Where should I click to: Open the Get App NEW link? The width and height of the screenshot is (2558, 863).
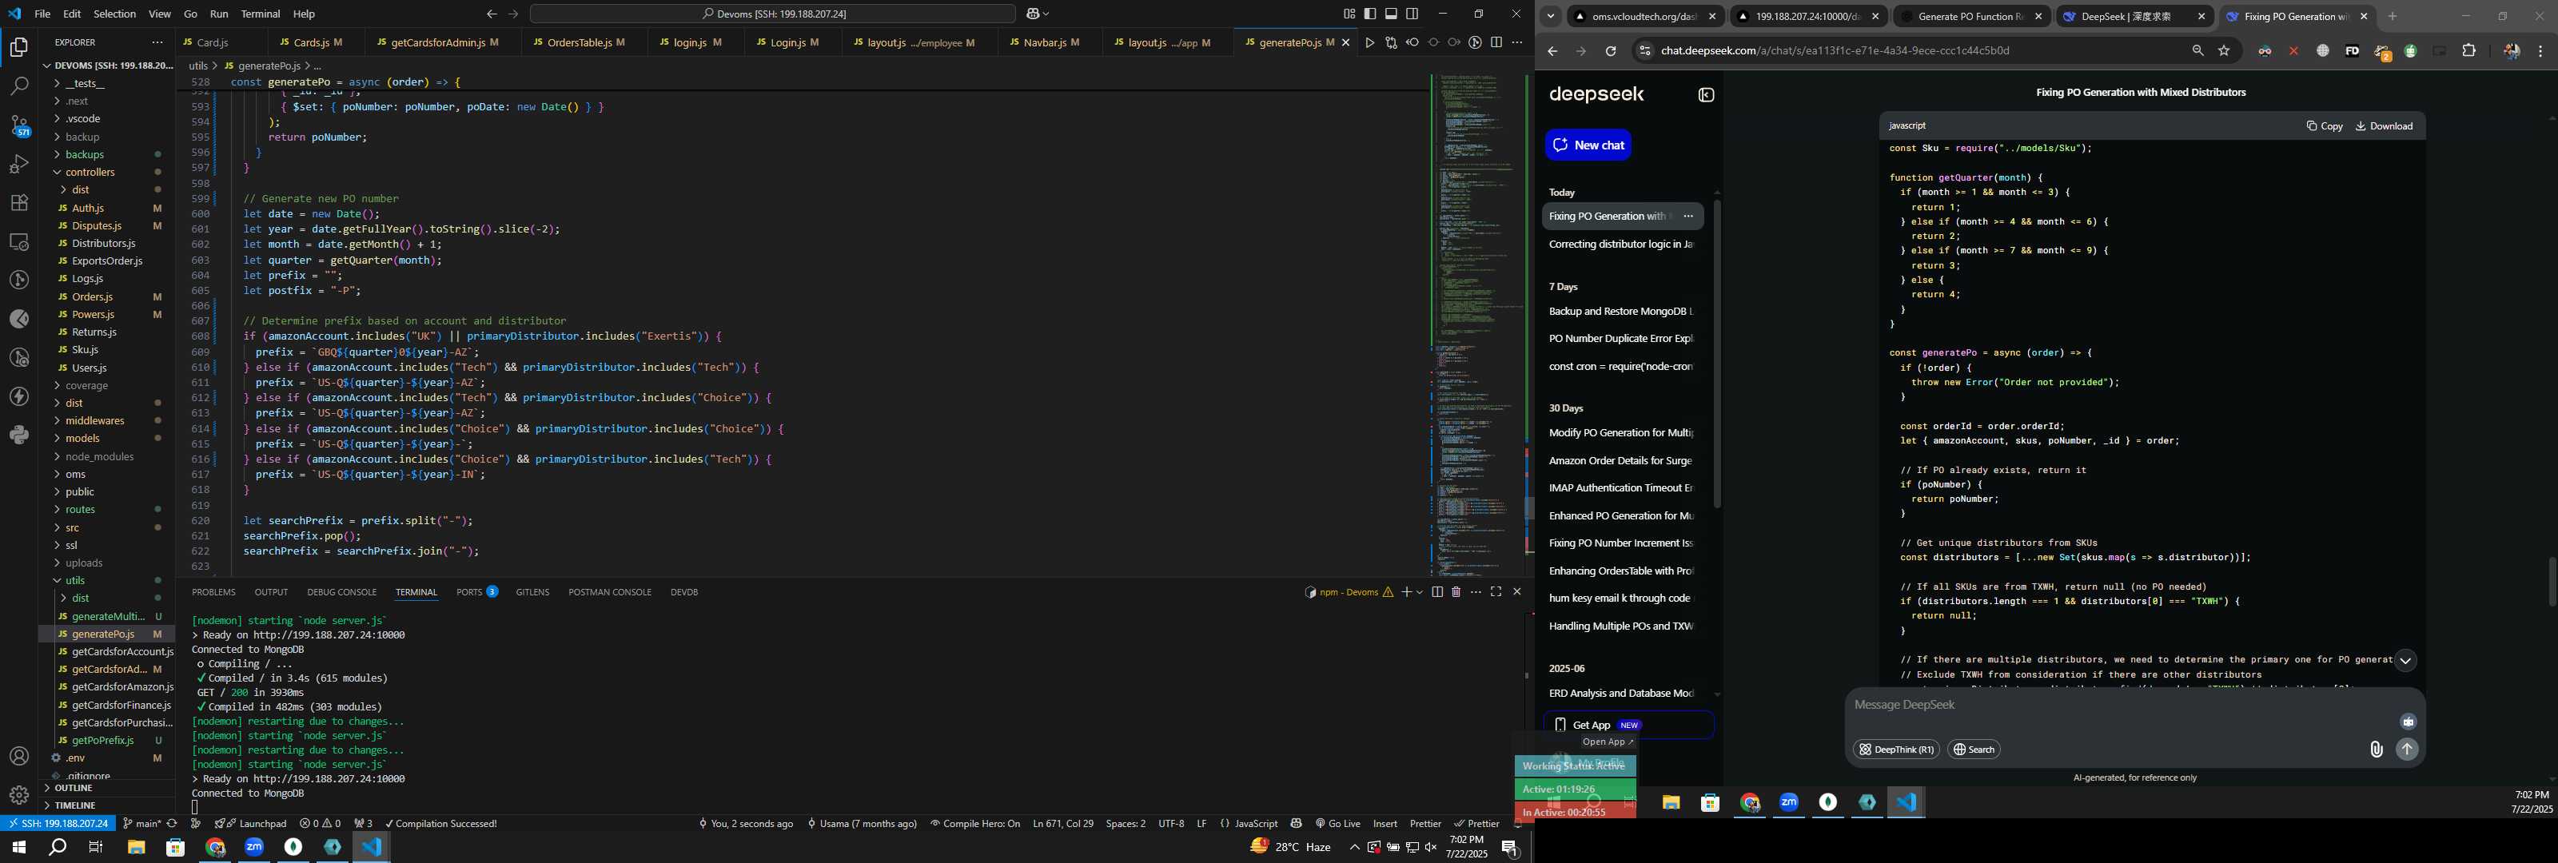(1628, 725)
